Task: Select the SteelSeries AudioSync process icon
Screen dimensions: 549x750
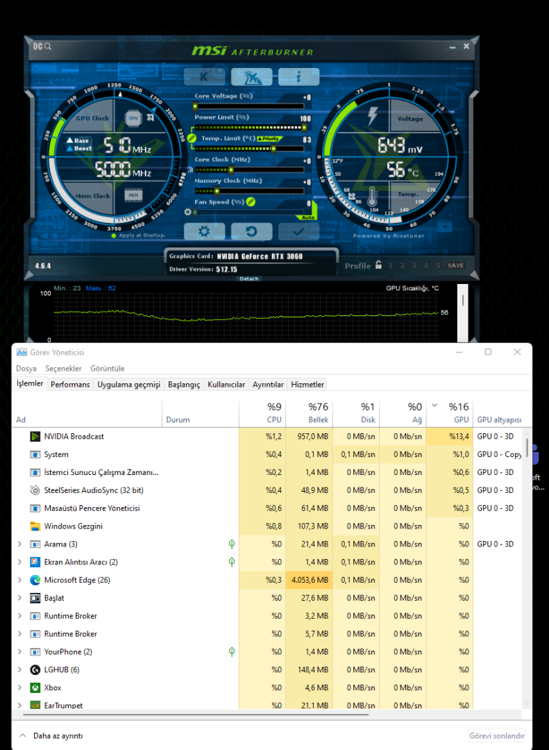Action: [35, 490]
